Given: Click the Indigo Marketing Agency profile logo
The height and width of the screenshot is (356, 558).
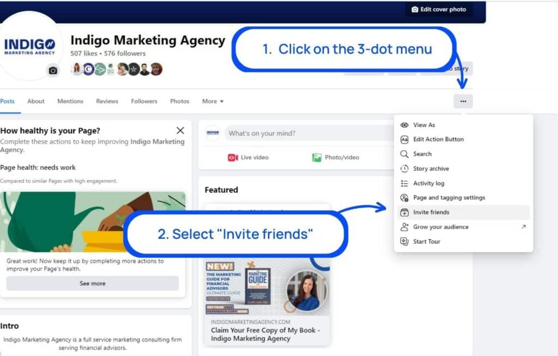Looking at the screenshot, I should (29, 47).
